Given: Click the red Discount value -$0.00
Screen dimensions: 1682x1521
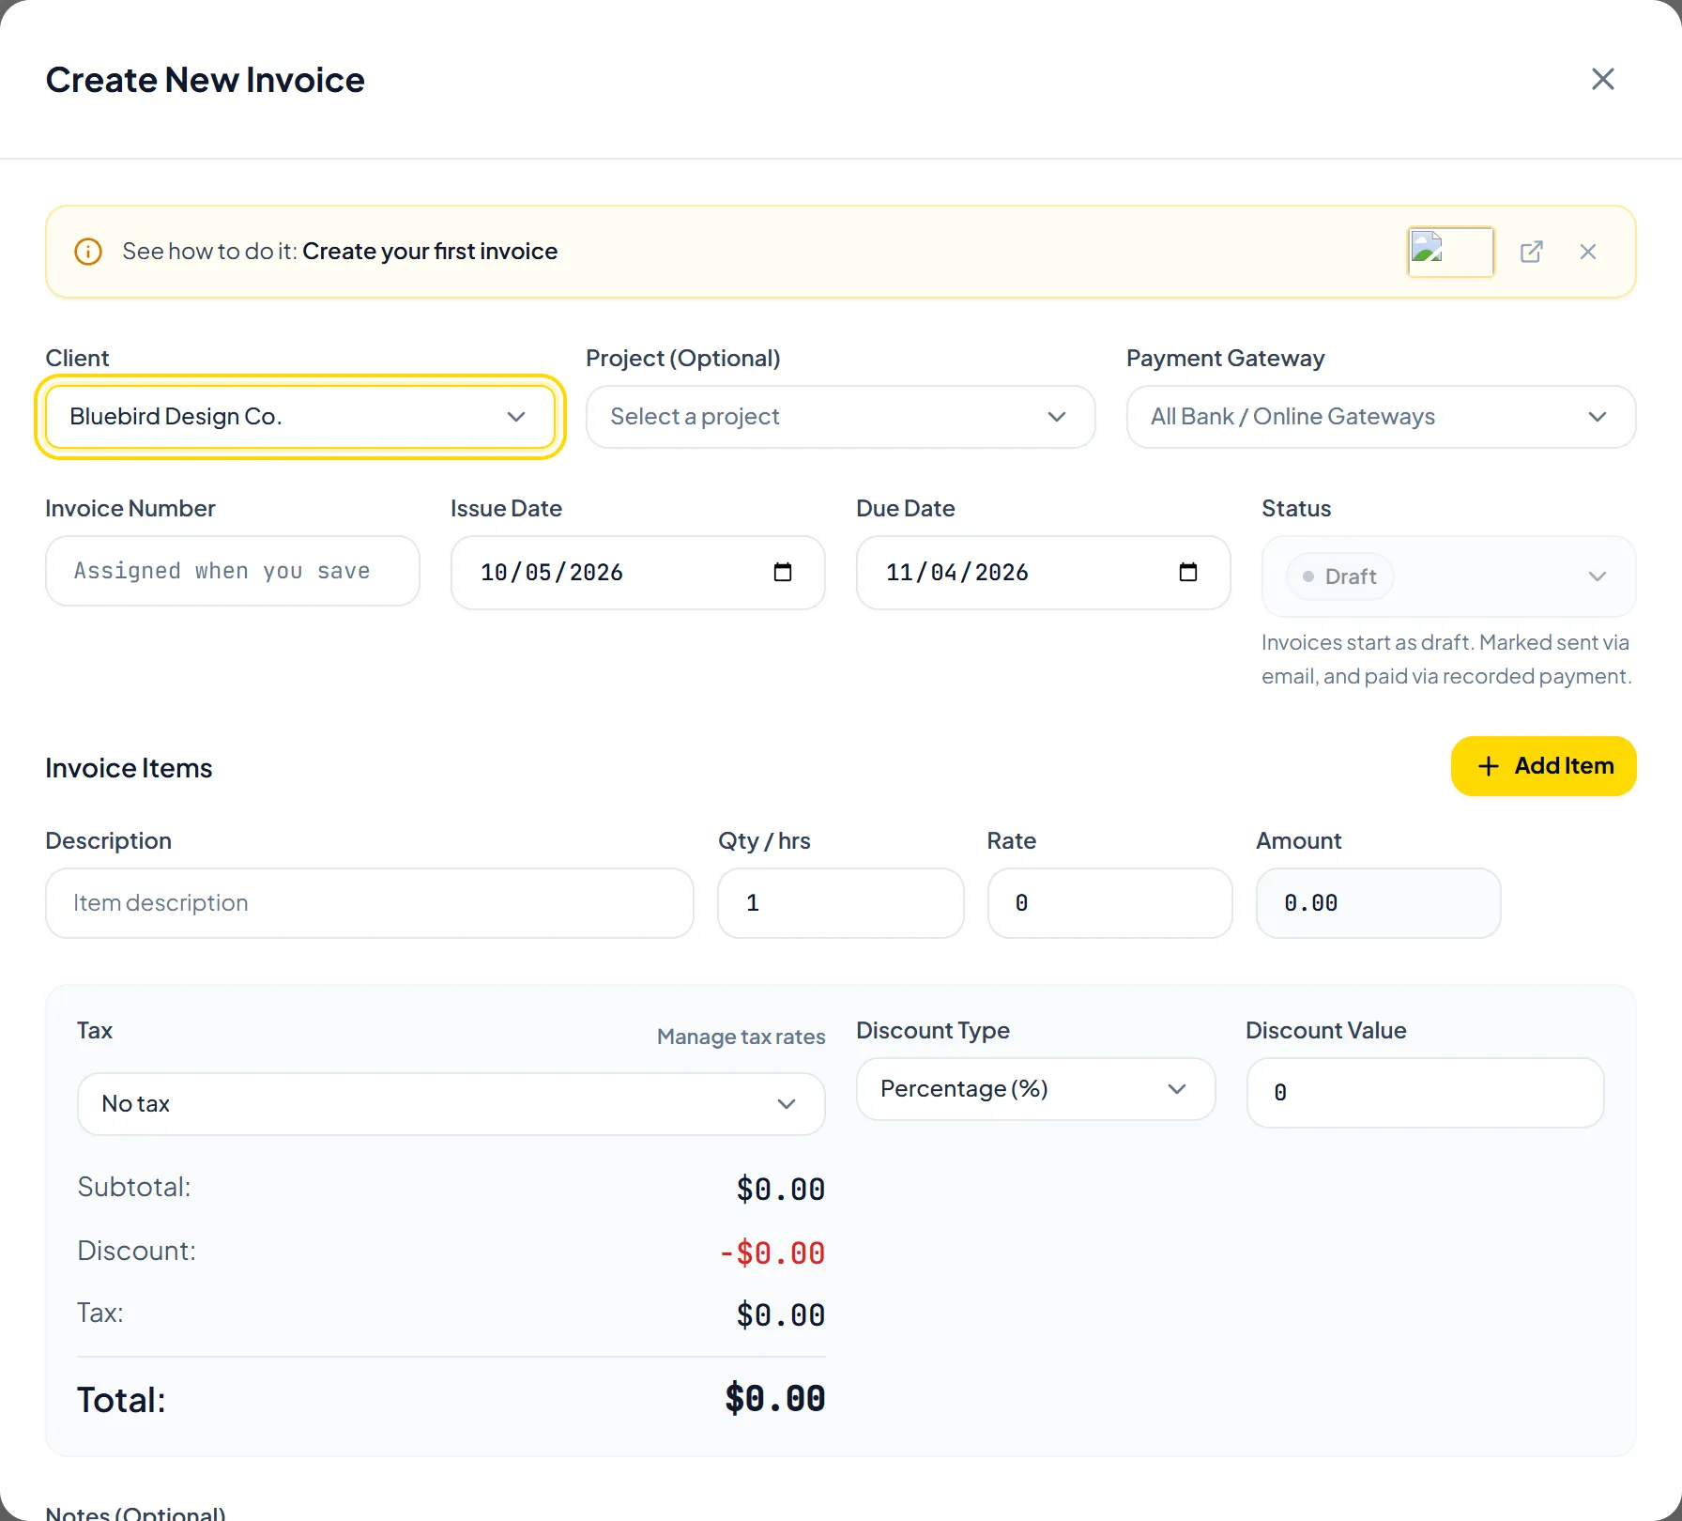Looking at the screenshot, I should (x=772, y=1253).
